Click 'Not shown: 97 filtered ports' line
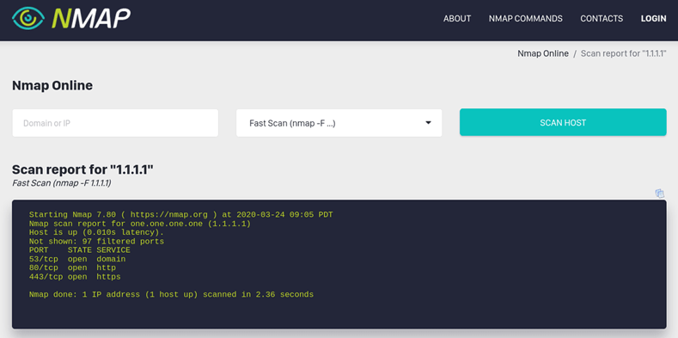Screen dimensions: 678x338 pyautogui.click(x=96, y=242)
